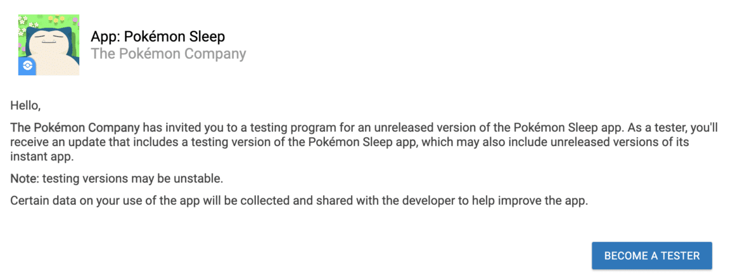Image resolution: width=735 pixels, height=280 pixels.
Task: Select the "App: Pokémon Sleep" title
Action: pyautogui.click(x=158, y=36)
